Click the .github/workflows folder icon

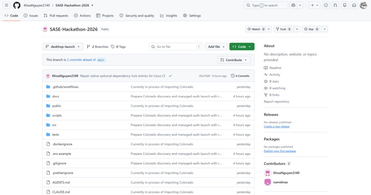tap(48, 87)
